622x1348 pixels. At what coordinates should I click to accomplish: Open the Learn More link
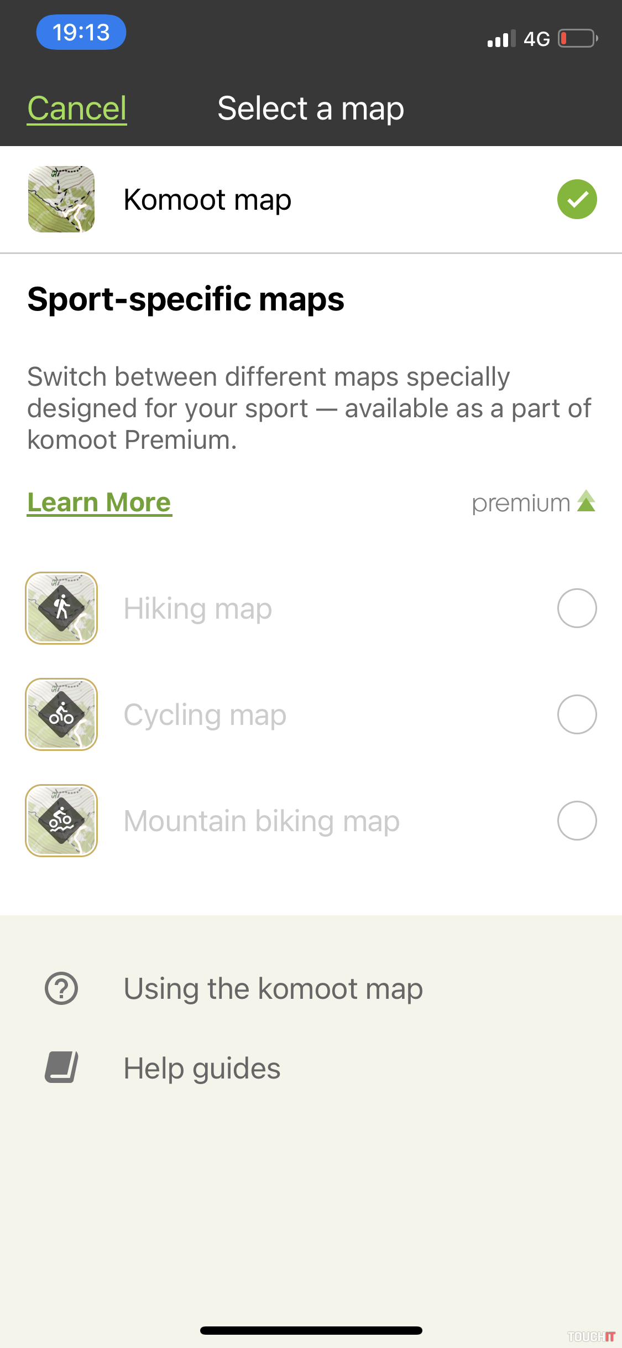coord(100,502)
